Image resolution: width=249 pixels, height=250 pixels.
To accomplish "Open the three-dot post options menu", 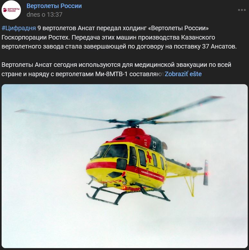I will [x=242, y=10].
